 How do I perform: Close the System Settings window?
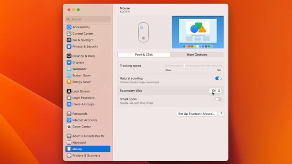[69, 10]
